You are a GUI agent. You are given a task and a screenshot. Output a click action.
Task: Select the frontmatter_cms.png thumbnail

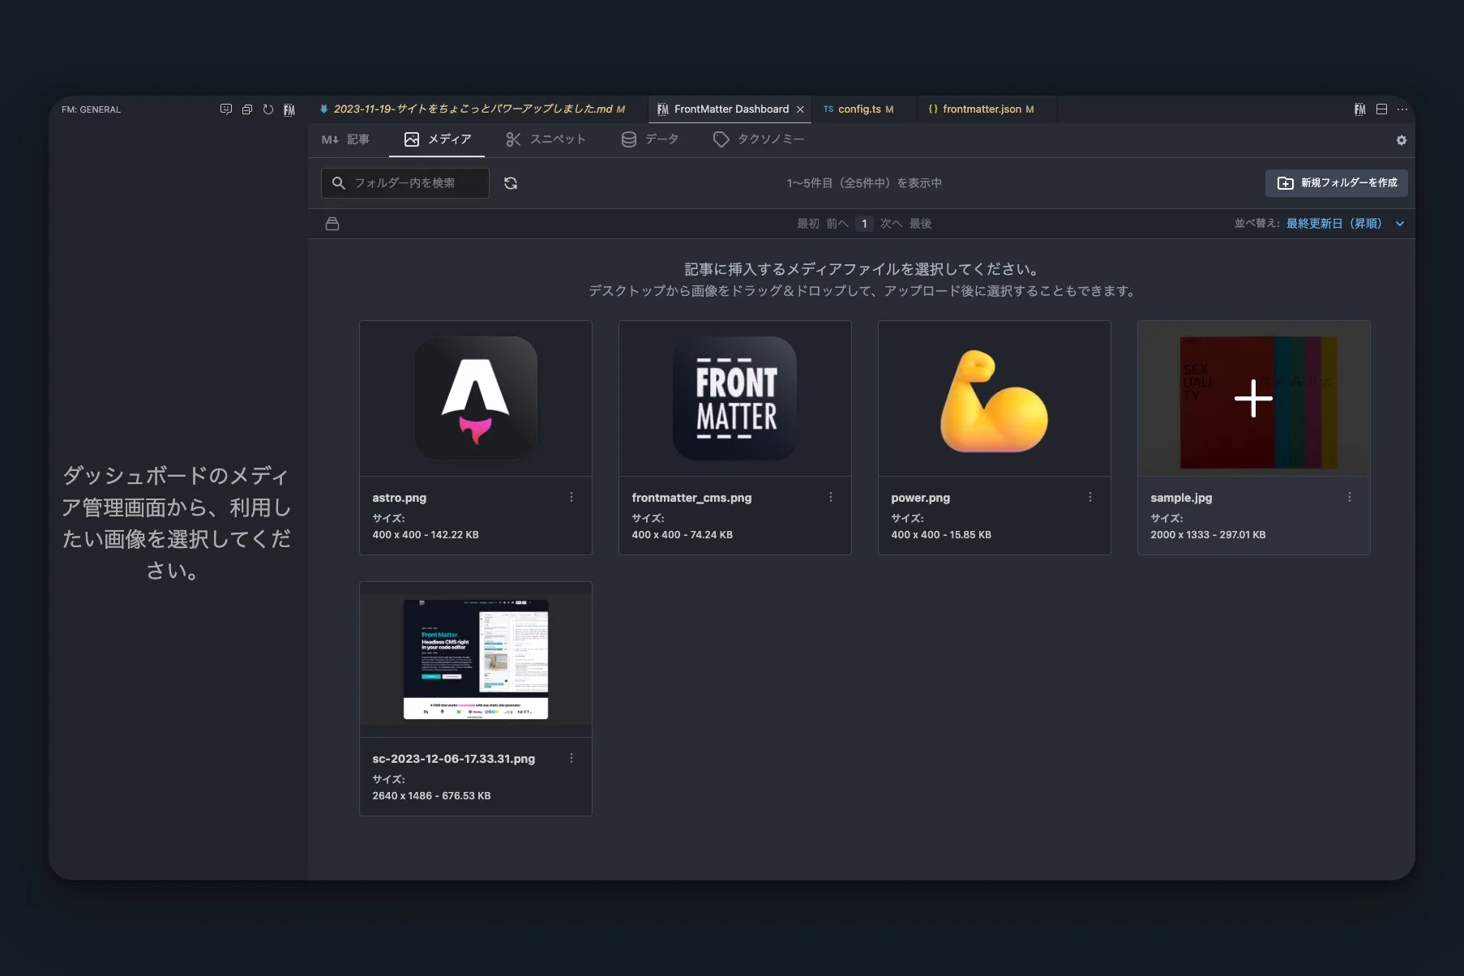735,398
